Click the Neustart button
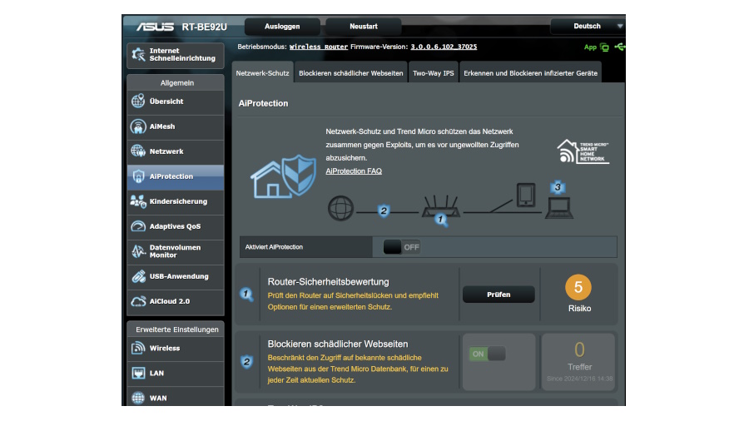The height and width of the screenshot is (421, 749). click(x=364, y=27)
